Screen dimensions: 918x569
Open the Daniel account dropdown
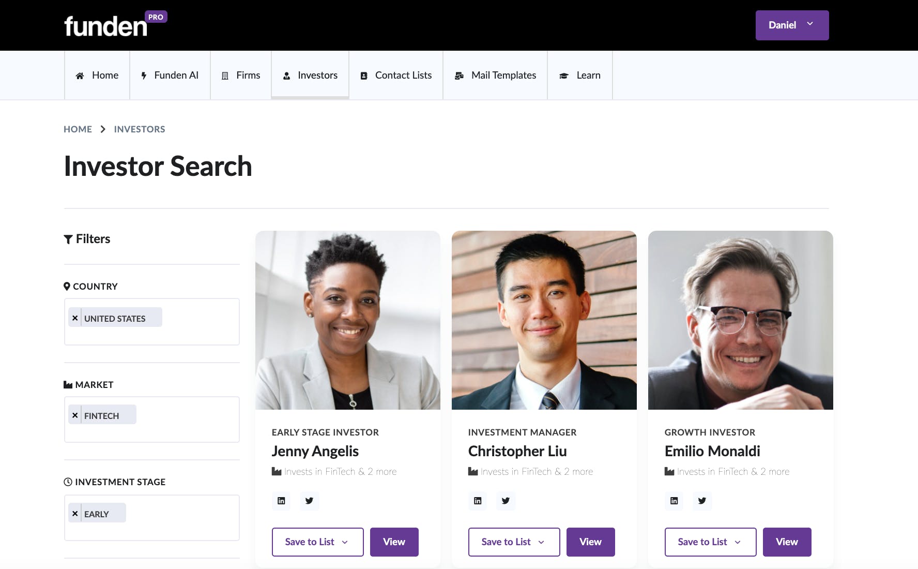(x=792, y=25)
